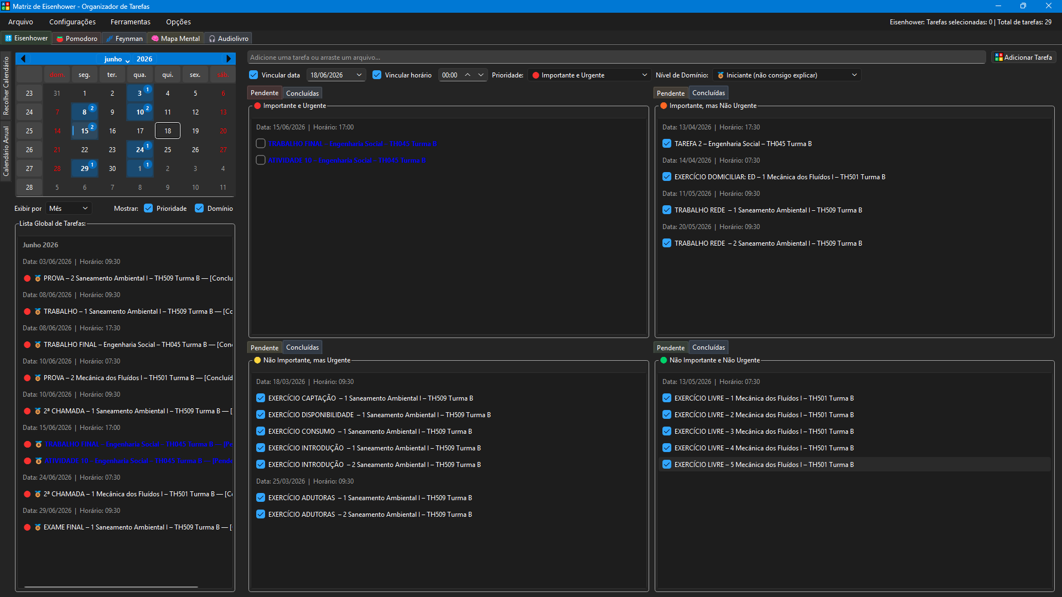The image size is (1062, 597).
Task: Click medal icon beside PROVA – 2 Saneamento Ambiental
Action: tap(38, 278)
